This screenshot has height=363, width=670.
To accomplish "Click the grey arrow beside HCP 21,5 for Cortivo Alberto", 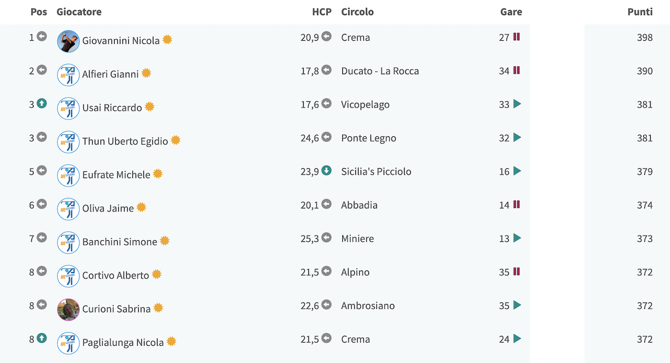I will point(327,271).
